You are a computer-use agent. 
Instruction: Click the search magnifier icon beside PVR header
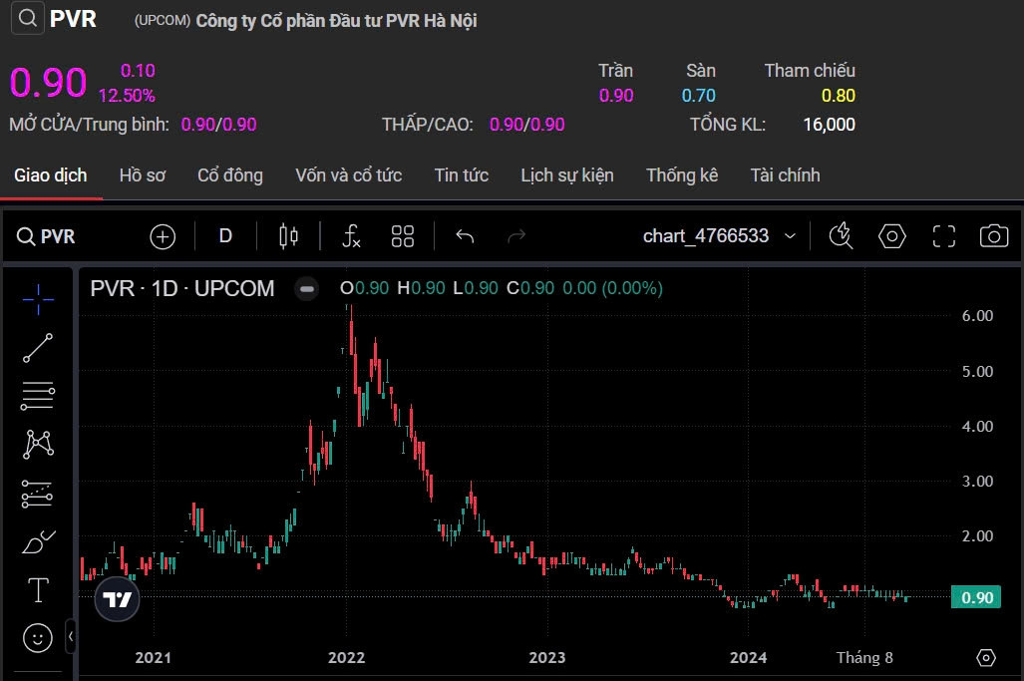point(28,18)
